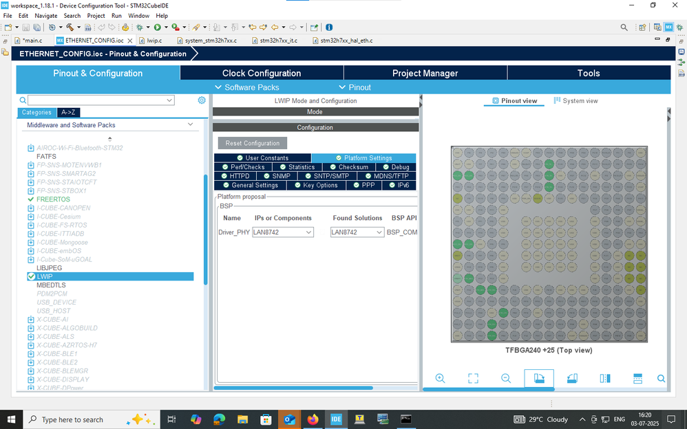Click the configuration panel horizontal scrollbar

pyautogui.click(x=293, y=388)
